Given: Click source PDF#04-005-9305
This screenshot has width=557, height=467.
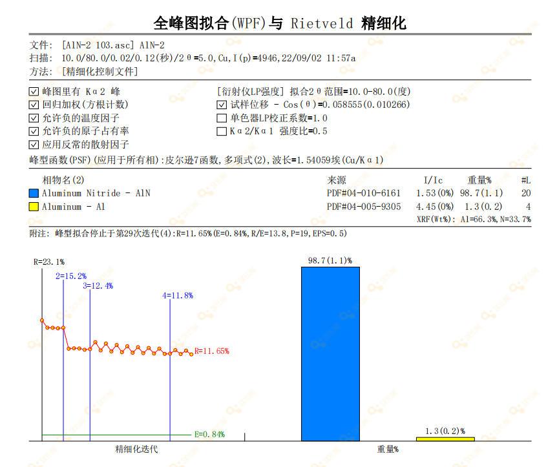Looking at the screenshot, I should tap(364, 207).
